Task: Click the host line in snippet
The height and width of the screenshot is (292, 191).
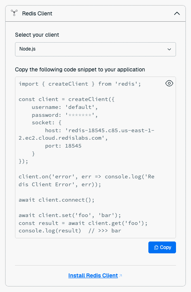Action: [86, 134]
